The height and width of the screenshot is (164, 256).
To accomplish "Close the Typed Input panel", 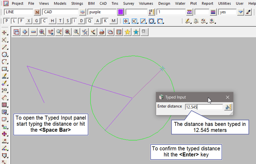I will point(228,97).
